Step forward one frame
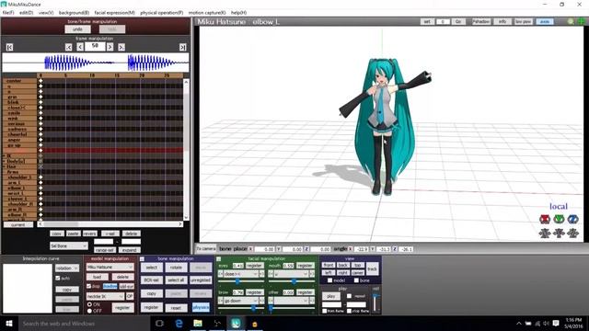 pyautogui.click(x=110, y=47)
